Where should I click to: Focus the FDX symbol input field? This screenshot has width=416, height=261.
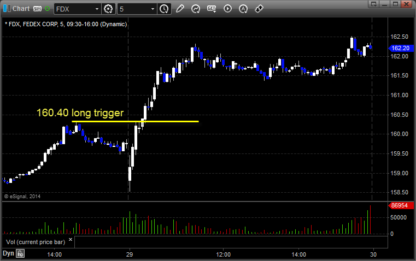pyautogui.click(x=74, y=9)
